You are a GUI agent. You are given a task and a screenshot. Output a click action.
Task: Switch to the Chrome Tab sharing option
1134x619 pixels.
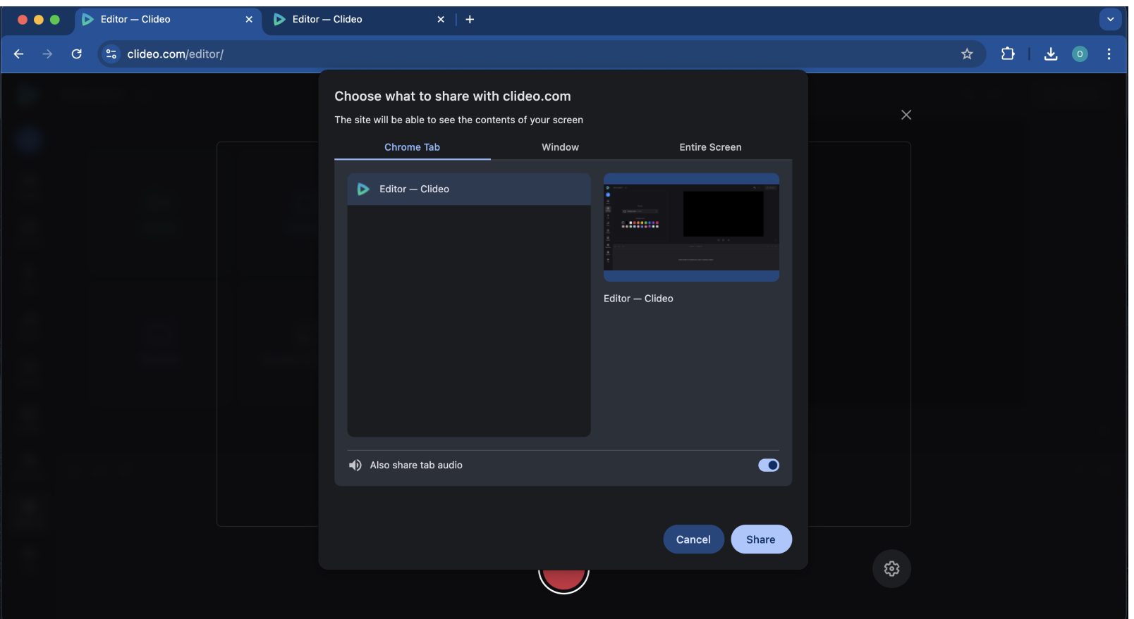(412, 147)
